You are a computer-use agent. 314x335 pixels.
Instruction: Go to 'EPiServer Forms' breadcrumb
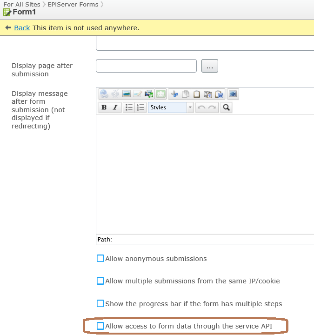click(x=73, y=4)
